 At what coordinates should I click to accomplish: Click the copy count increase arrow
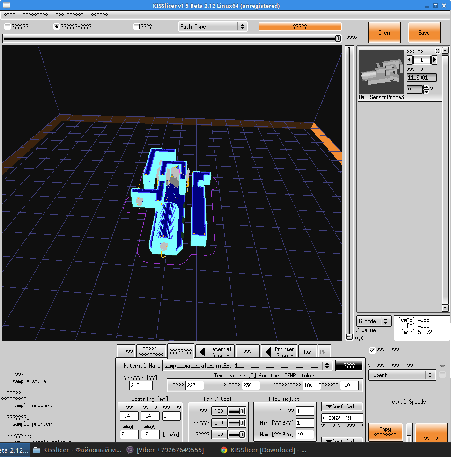pyautogui.click(x=434, y=60)
